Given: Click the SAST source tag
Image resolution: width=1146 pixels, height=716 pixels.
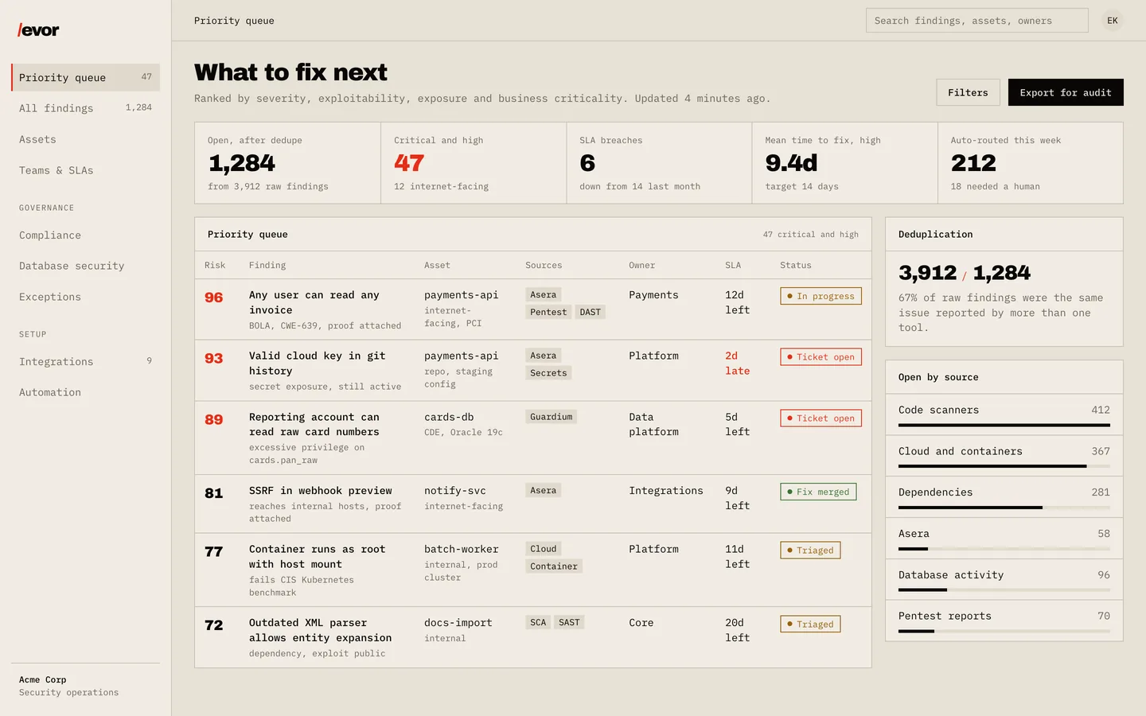Looking at the screenshot, I should [x=569, y=622].
